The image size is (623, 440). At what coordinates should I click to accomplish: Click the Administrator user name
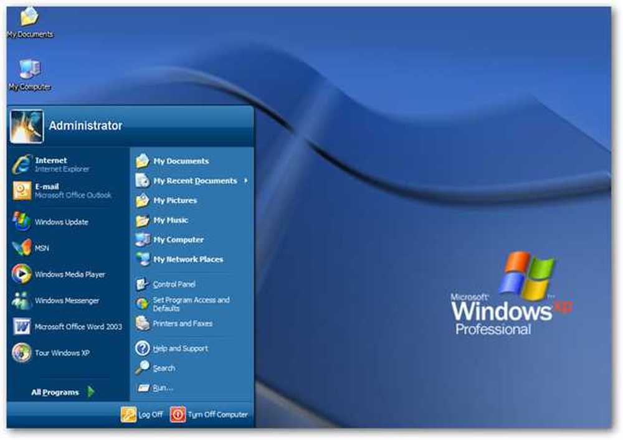(85, 126)
